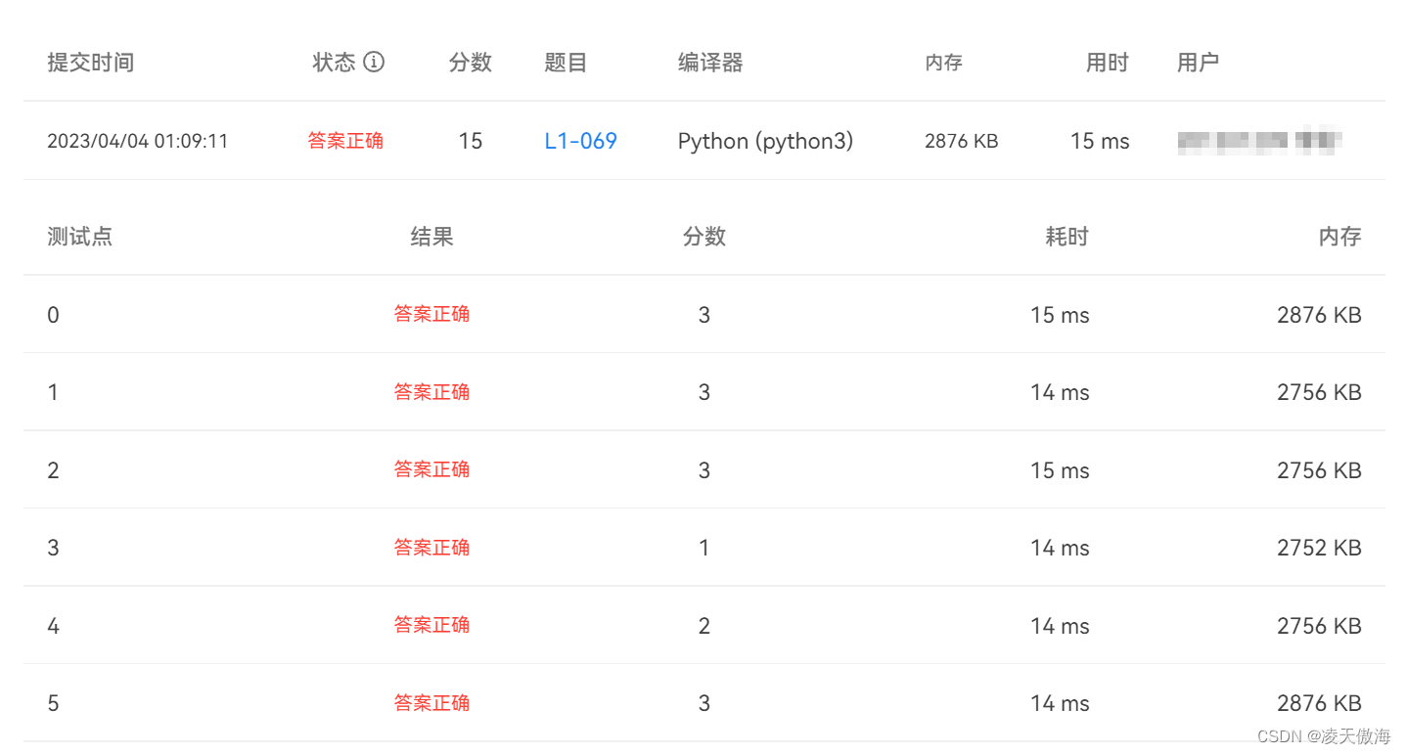The height and width of the screenshot is (754, 1406).
Task: Click test point 3's 答案正确 result
Action: [431, 547]
